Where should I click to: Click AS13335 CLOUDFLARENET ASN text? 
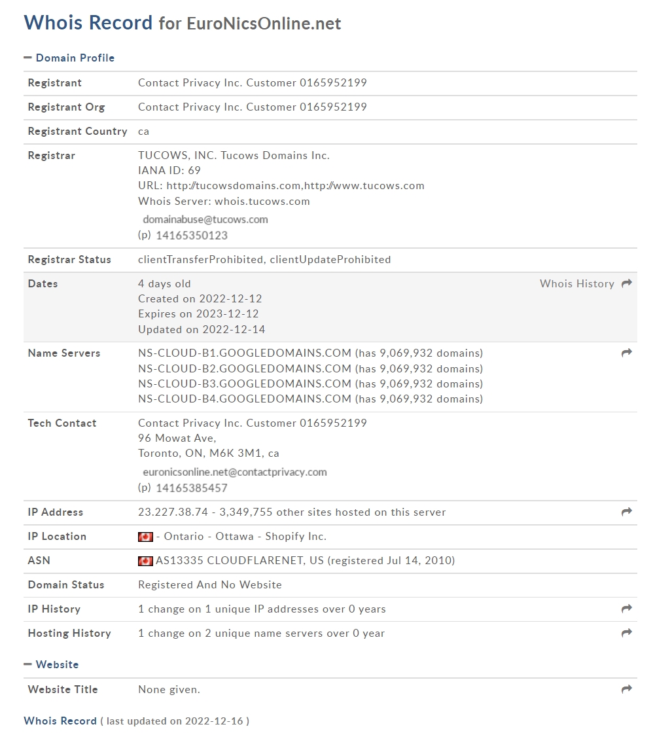(305, 560)
